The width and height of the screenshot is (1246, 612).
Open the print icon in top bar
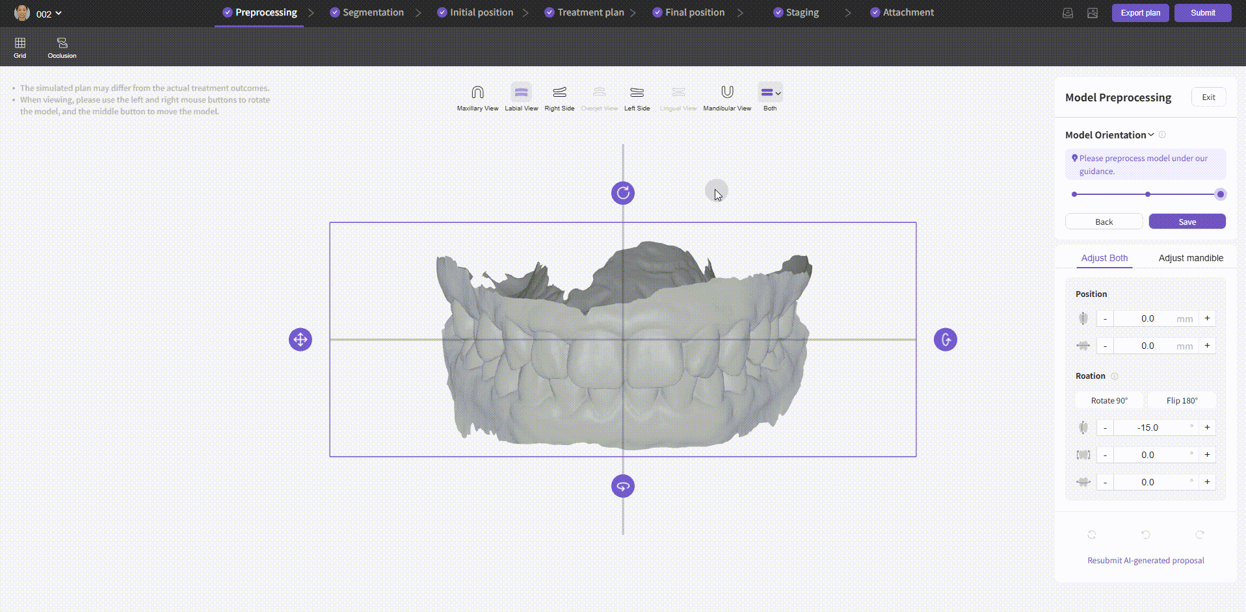pyautogui.click(x=1068, y=13)
